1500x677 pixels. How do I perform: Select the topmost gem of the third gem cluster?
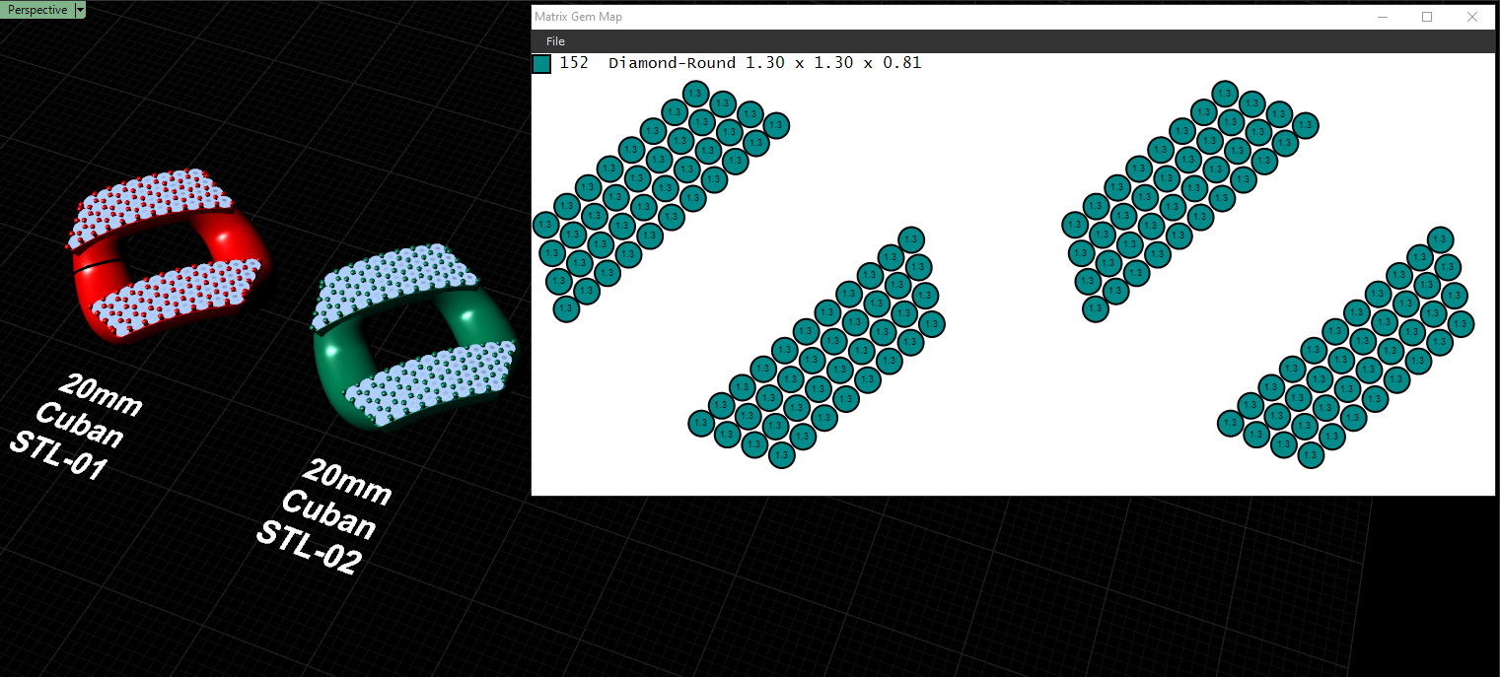point(1225,94)
